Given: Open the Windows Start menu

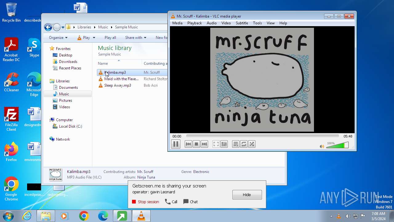Looking at the screenshot, I should coord(8,216).
